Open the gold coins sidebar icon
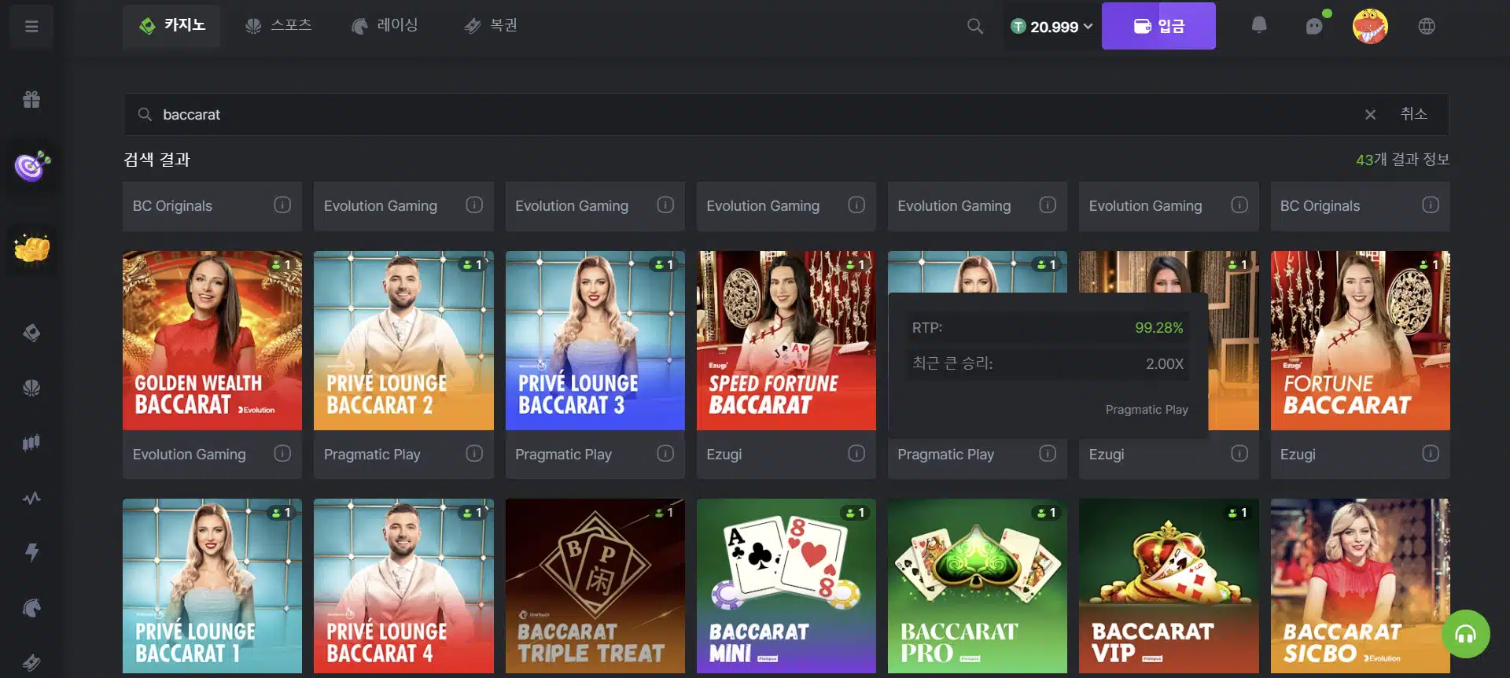The width and height of the screenshot is (1510, 678). [31, 249]
